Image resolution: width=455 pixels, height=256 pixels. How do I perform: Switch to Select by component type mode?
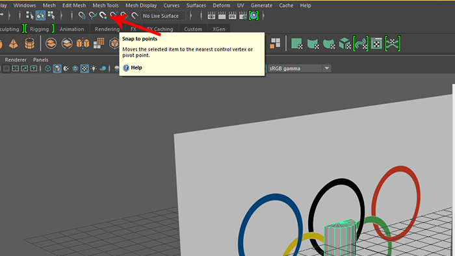point(51,16)
